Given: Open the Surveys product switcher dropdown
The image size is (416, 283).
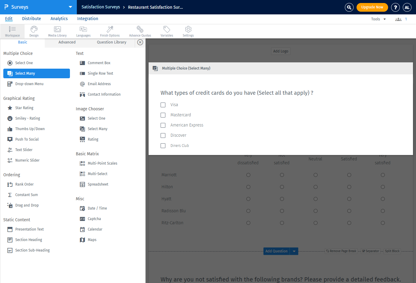Looking at the screenshot, I should pos(70,7).
